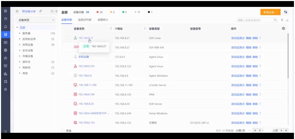Viewport: 295px width, 139px height.
Task: Open the device link 192.168.11.100
Action: (88, 85)
